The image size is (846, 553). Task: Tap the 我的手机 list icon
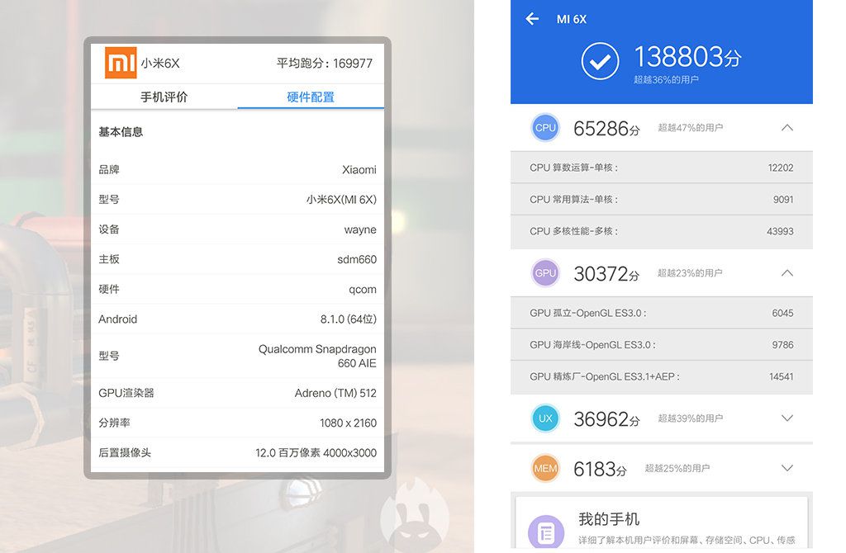545,533
